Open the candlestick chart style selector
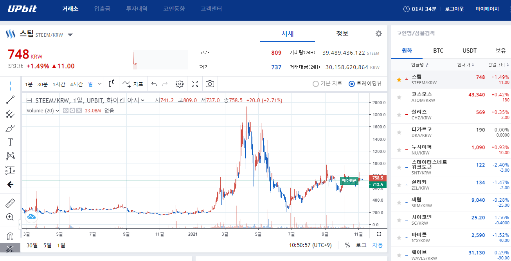 tap(112, 84)
